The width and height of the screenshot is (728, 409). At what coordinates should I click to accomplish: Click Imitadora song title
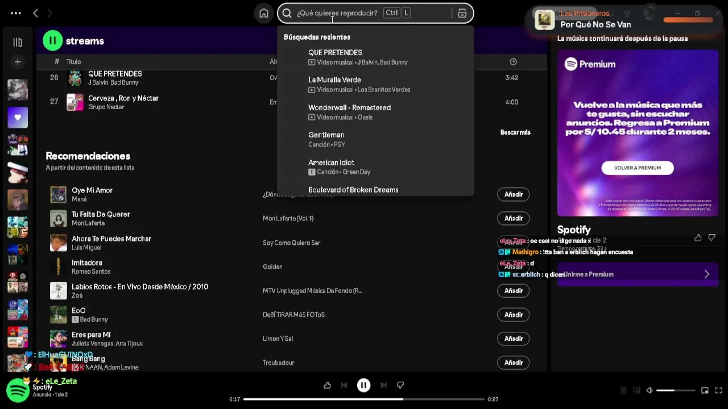pos(87,262)
